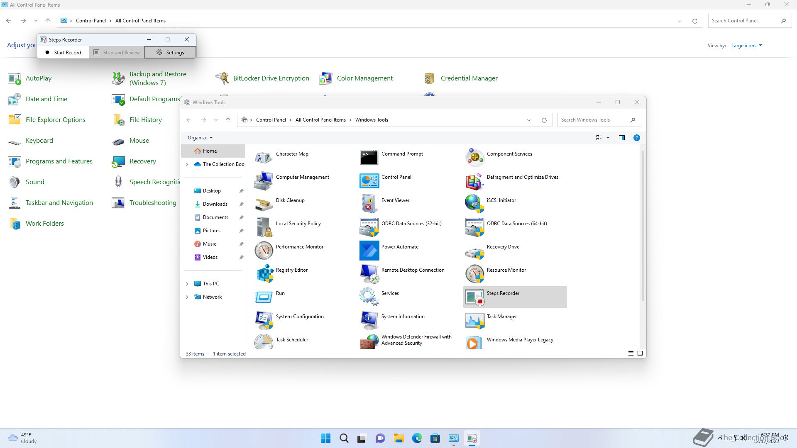Screen dimensions: 797x448
Task: Select Home in navigation pane
Action: (213, 151)
